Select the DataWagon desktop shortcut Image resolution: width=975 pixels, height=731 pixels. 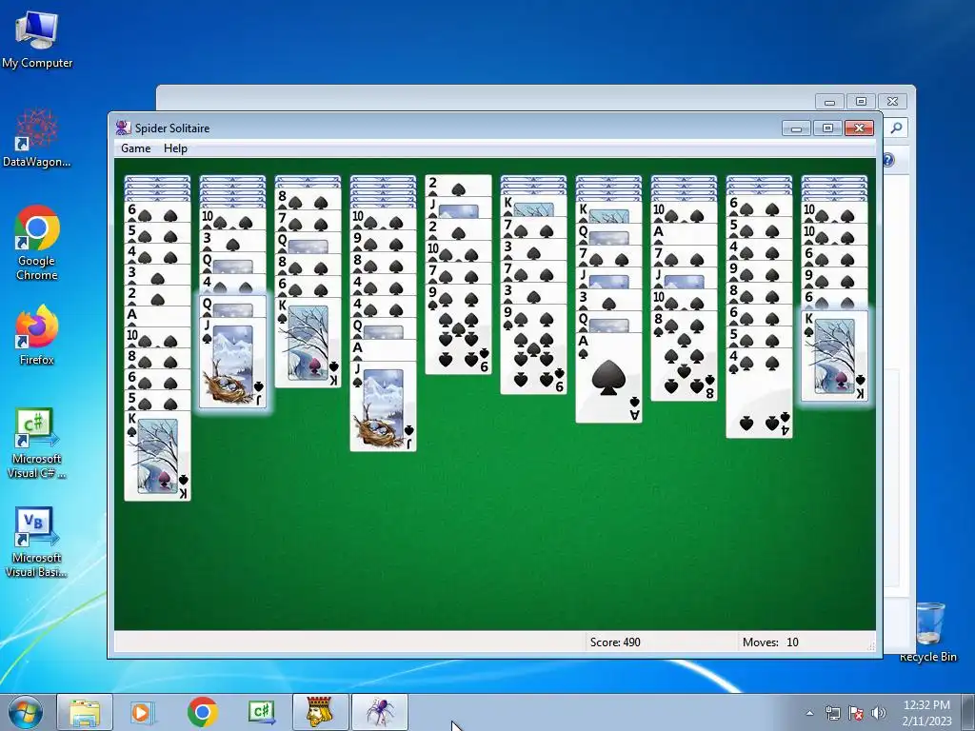coord(37,138)
